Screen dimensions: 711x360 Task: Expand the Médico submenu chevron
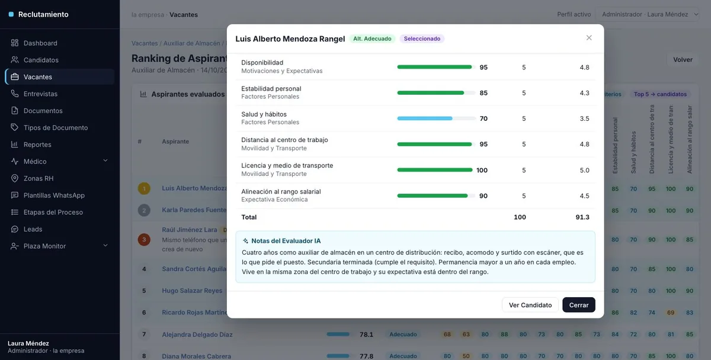click(105, 161)
